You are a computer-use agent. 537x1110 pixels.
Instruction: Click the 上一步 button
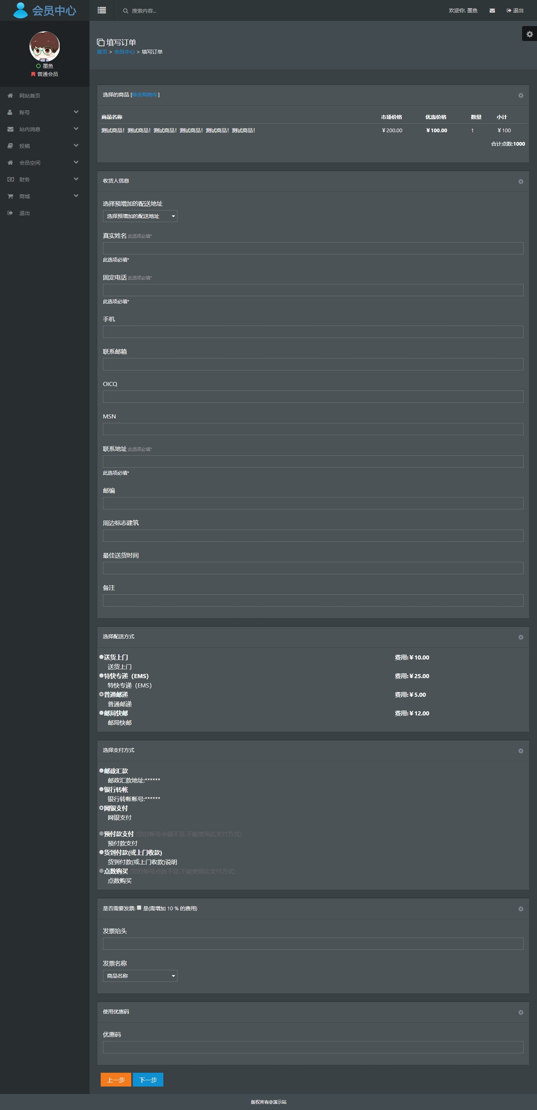(116, 1080)
